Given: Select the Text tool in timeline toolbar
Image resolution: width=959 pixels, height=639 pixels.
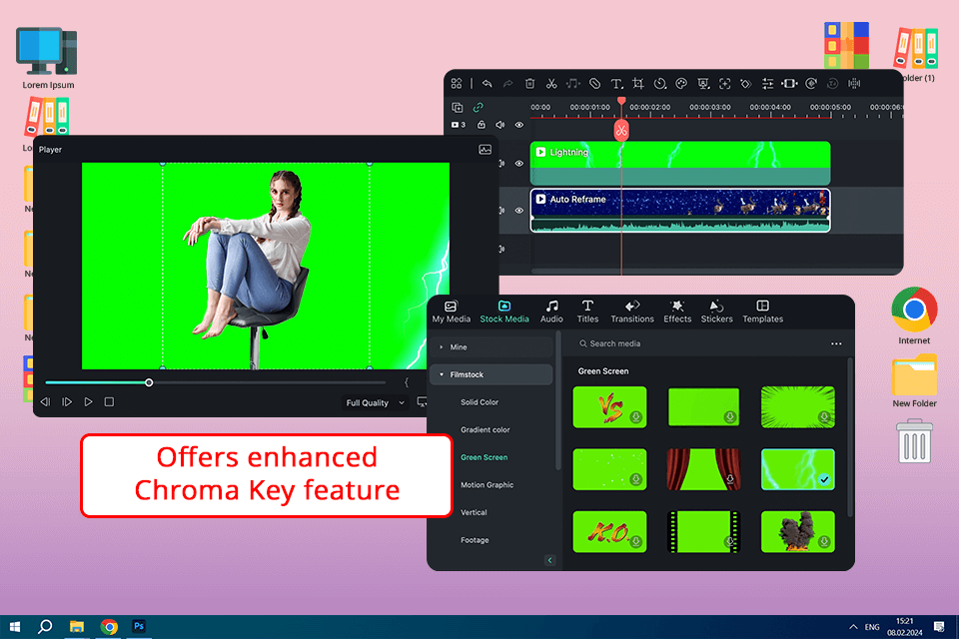Looking at the screenshot, I should click(x=616, y=83).
